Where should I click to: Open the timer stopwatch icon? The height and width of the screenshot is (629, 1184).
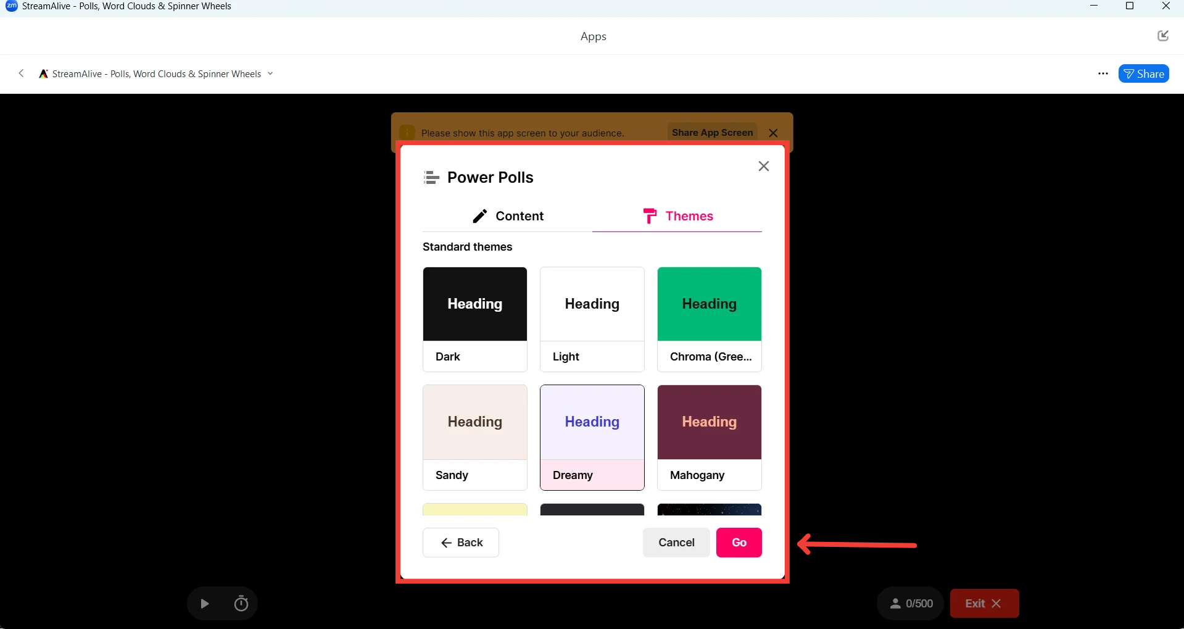click(x=241, y=604)
